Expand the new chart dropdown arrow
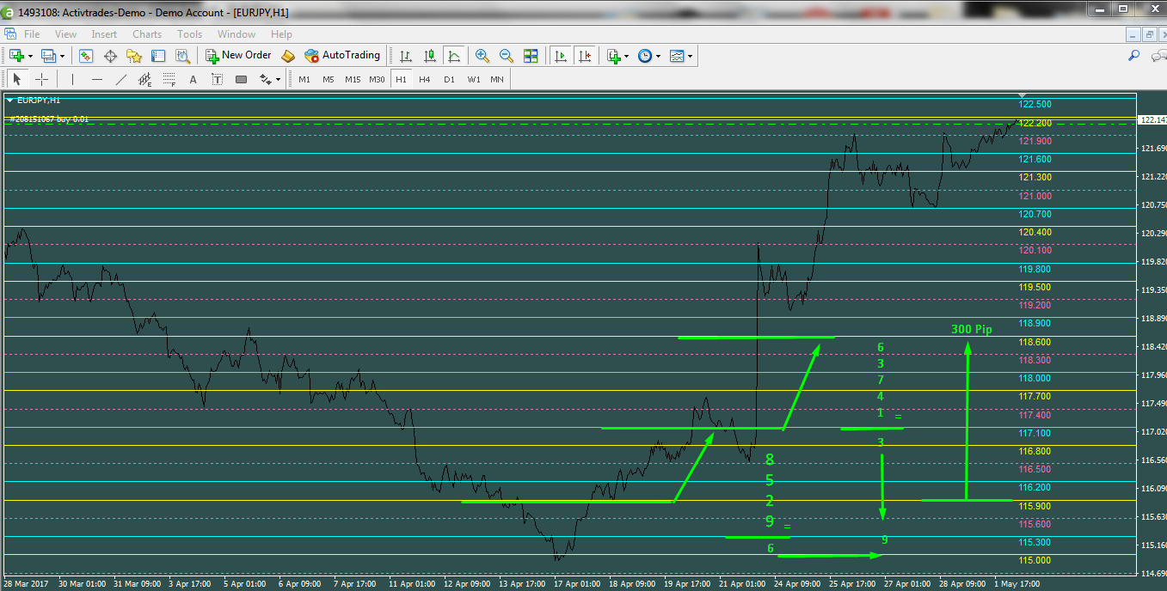1167x591 pixels. pos(30,56)
